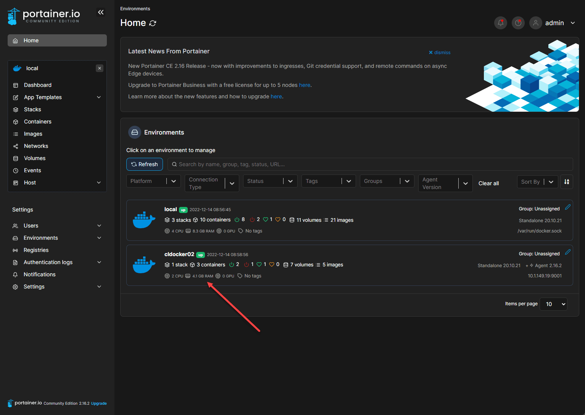The width and height of the screenshot is (585, 415).
Task: Click the Containers cube icon in sidebar
Action: (x=16, y=122)
